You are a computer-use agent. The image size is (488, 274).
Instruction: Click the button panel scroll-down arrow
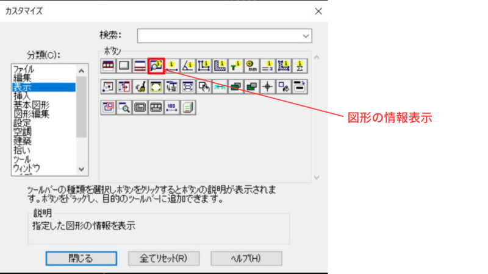317,178
